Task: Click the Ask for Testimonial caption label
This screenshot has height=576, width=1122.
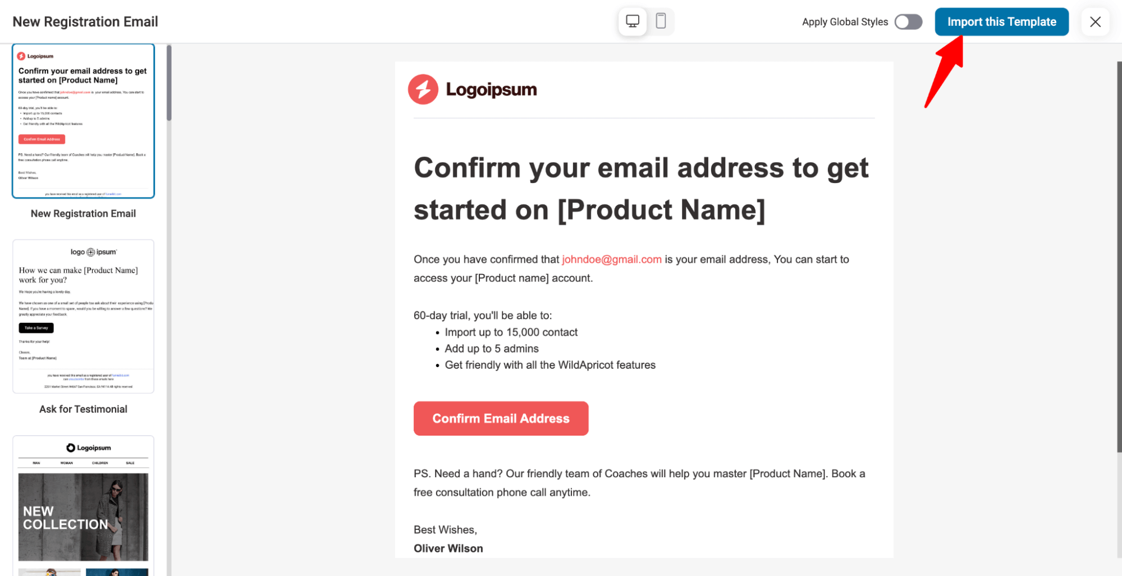Action: pos(83,409)
